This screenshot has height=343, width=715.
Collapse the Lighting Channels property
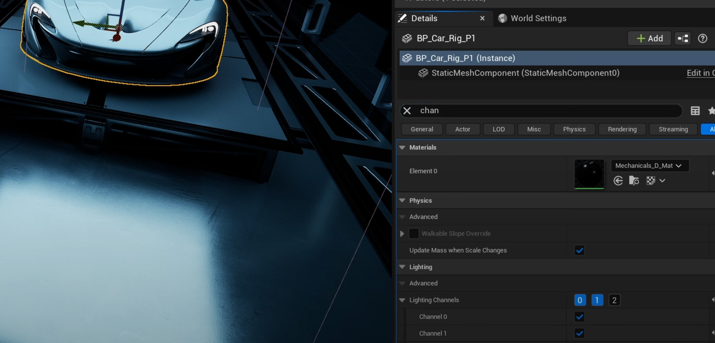pos(402,300)
